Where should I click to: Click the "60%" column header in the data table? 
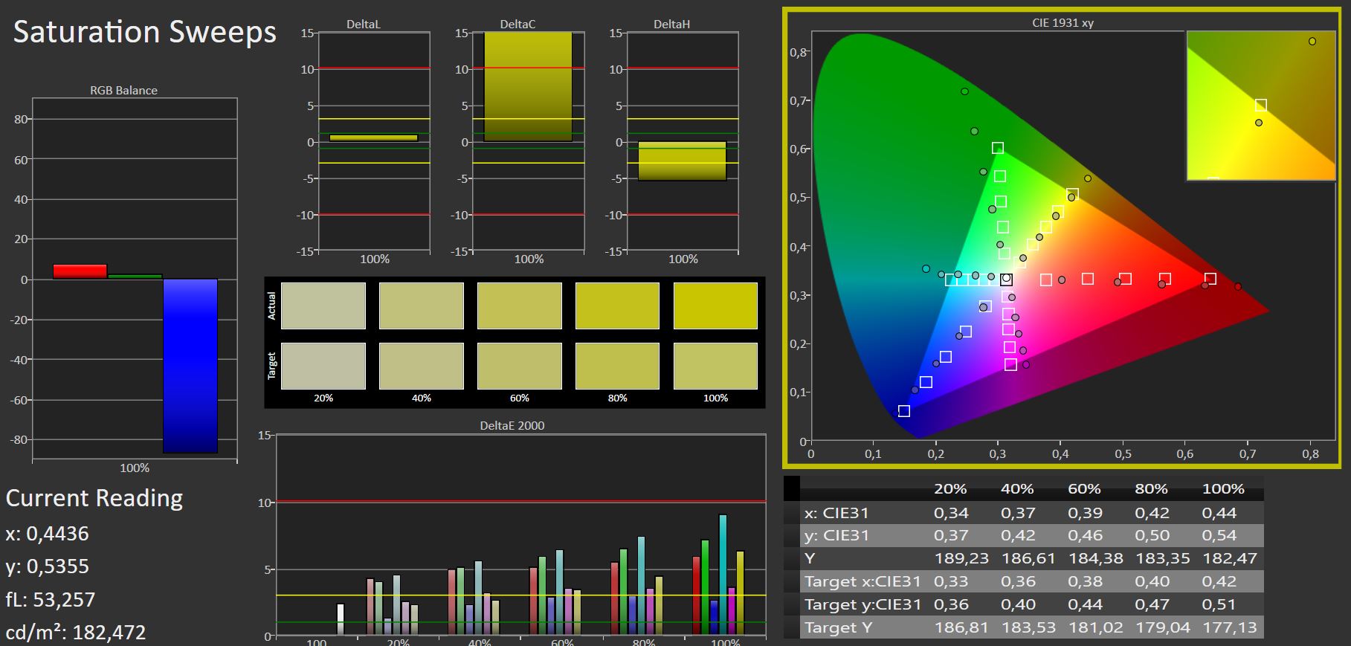point(1085,489)
